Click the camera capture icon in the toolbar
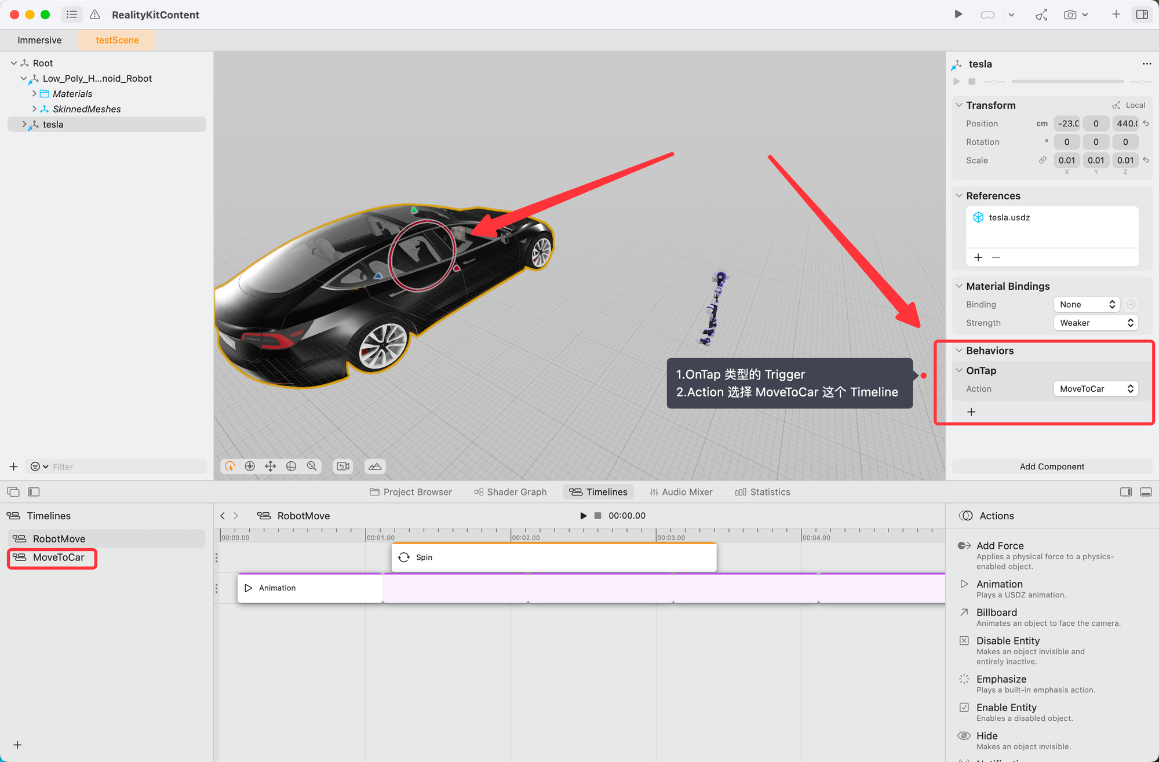 tap(1070, 14)
